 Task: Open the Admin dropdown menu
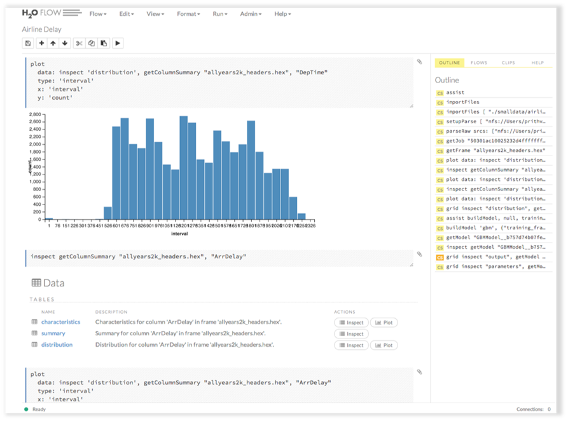click(253, 14)
